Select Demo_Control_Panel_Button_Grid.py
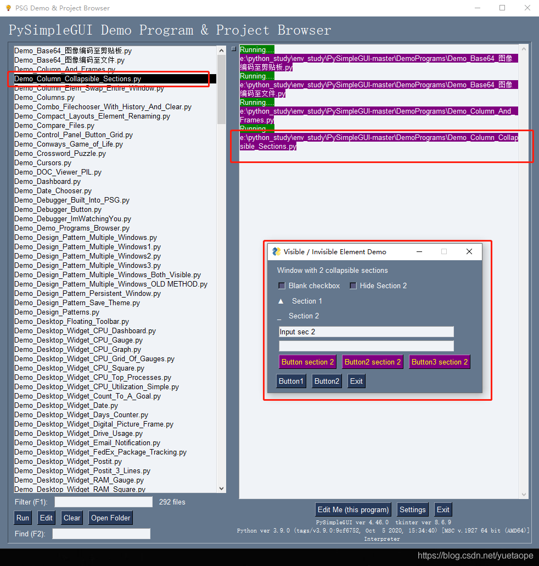This screenshot has width=539, height=566. 115,135
